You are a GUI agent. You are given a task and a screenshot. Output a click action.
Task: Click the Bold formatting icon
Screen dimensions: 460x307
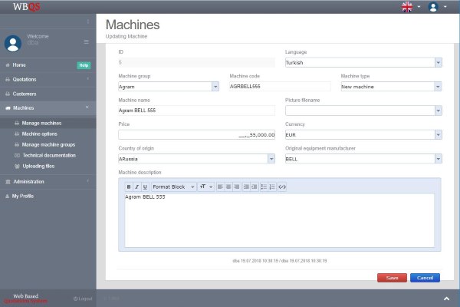coord(129,187)
